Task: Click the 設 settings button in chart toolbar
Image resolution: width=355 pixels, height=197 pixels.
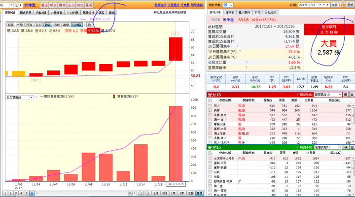Action: [x=90, y=25]
